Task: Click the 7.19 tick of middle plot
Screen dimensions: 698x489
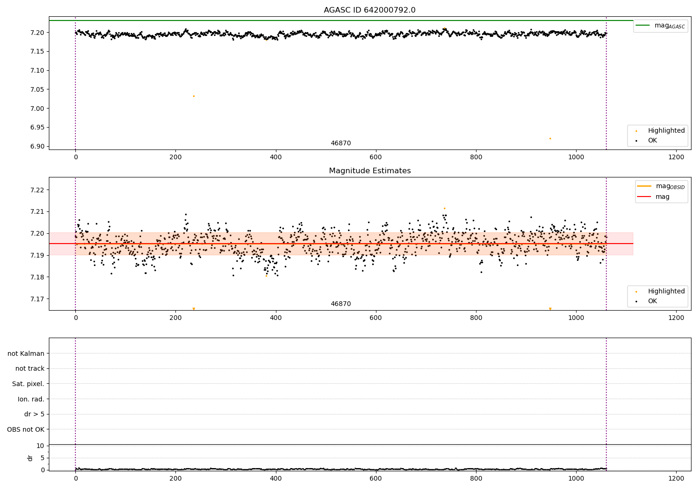Action: click(x=37, y=255)
